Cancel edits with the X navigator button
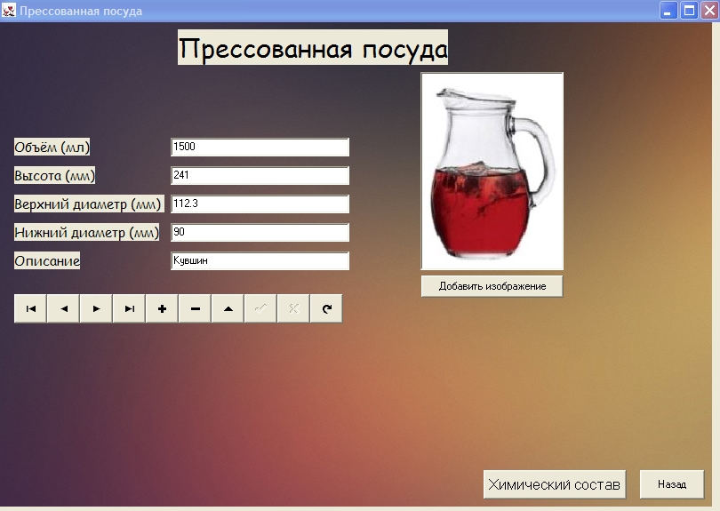The height and width of the screenshot is (511, 720). point(293,308)
